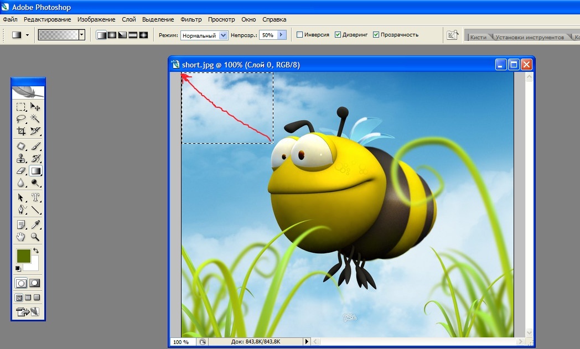580x349 pixels.
Task: Select the Pen tool
Action: click(21, 210)
